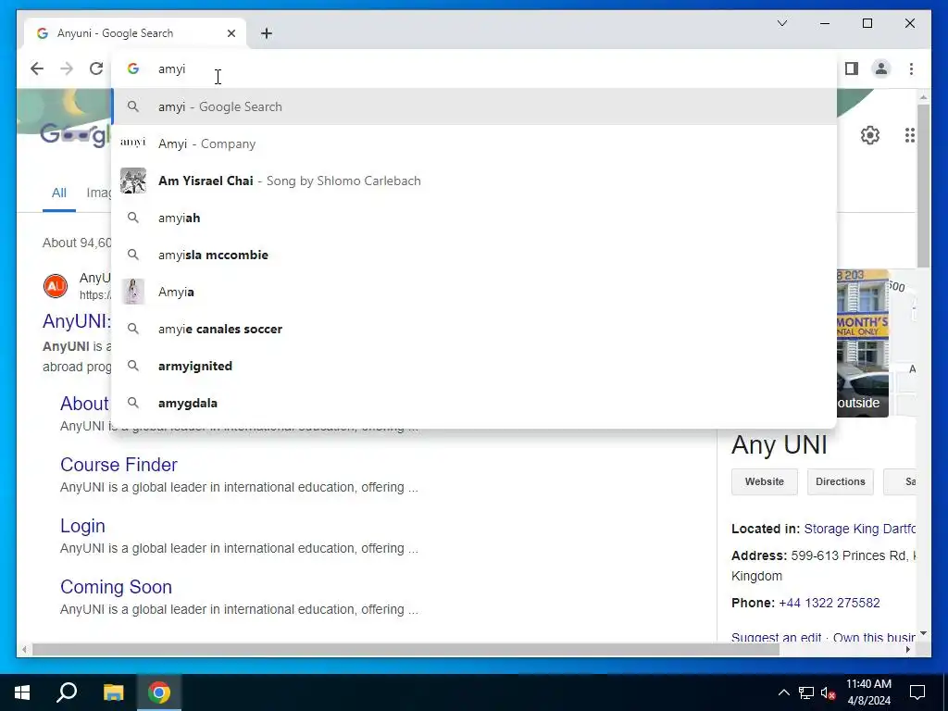Open the Login sitelink
Viewport: 948px width, 711px height.
[82, 526]
